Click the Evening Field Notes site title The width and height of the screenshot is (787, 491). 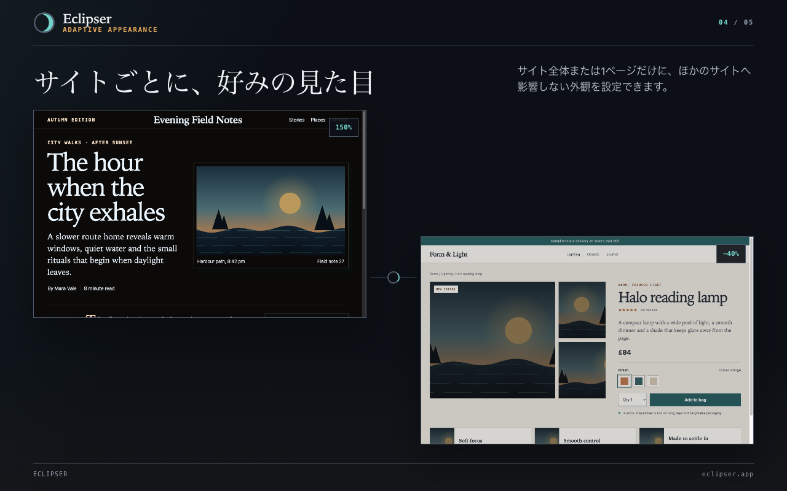[198, 120]
